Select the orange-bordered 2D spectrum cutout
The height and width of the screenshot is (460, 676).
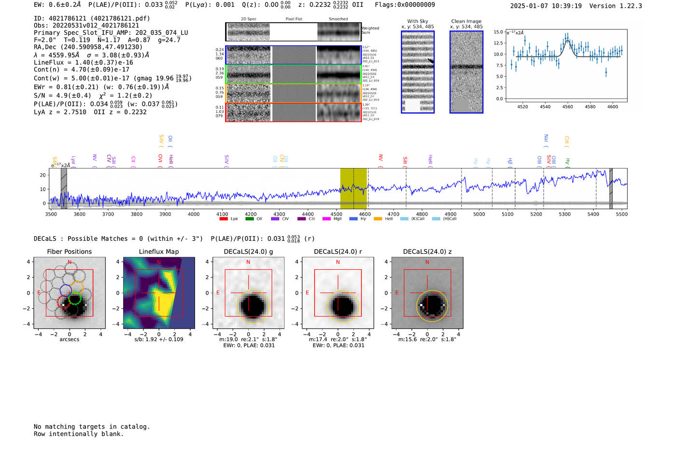(294, 93)
